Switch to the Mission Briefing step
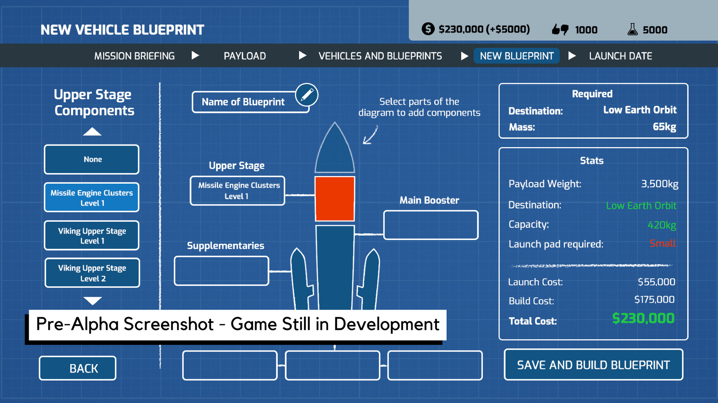Viewport: 718px width, 403px height. 134,56
